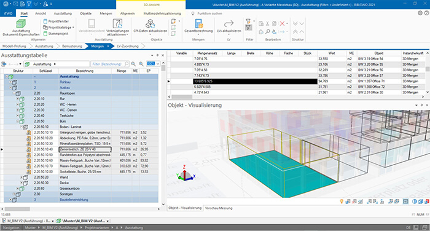Click the upper filter funnel with pencil

(248, 21)
